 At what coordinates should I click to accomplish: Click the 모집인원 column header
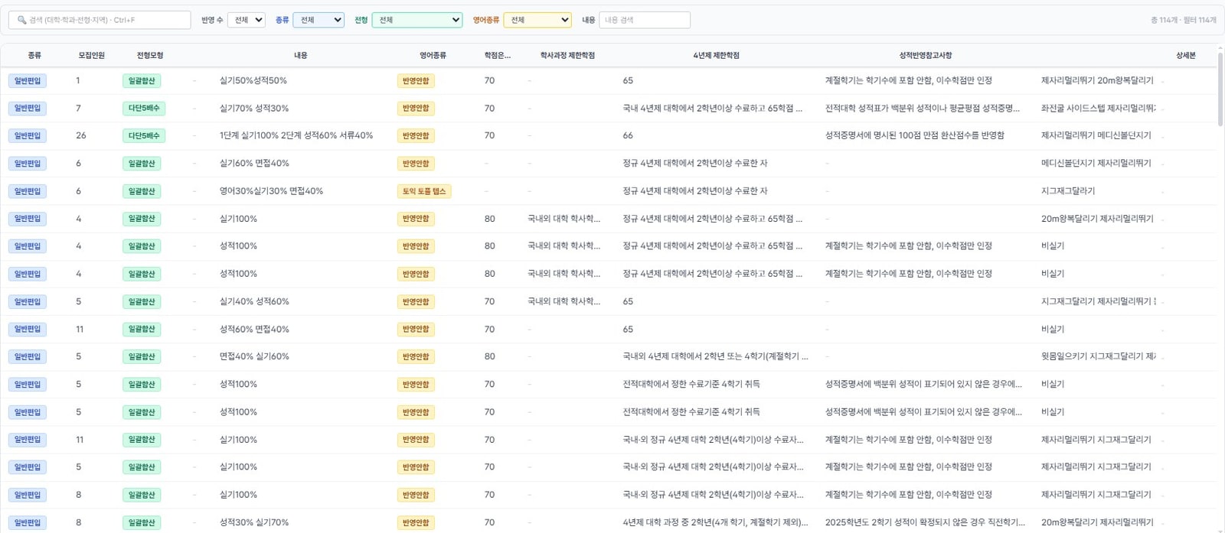[x=91, y=56]
